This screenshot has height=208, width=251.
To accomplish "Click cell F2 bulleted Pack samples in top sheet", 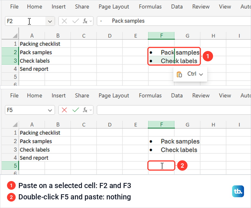I will click(161, 52).
